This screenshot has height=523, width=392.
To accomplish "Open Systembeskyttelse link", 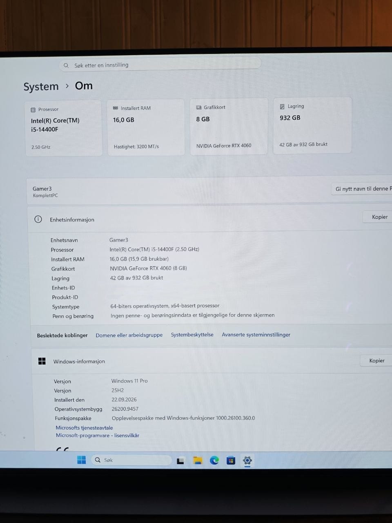I will pyautogui.click(x=192, y=334).
